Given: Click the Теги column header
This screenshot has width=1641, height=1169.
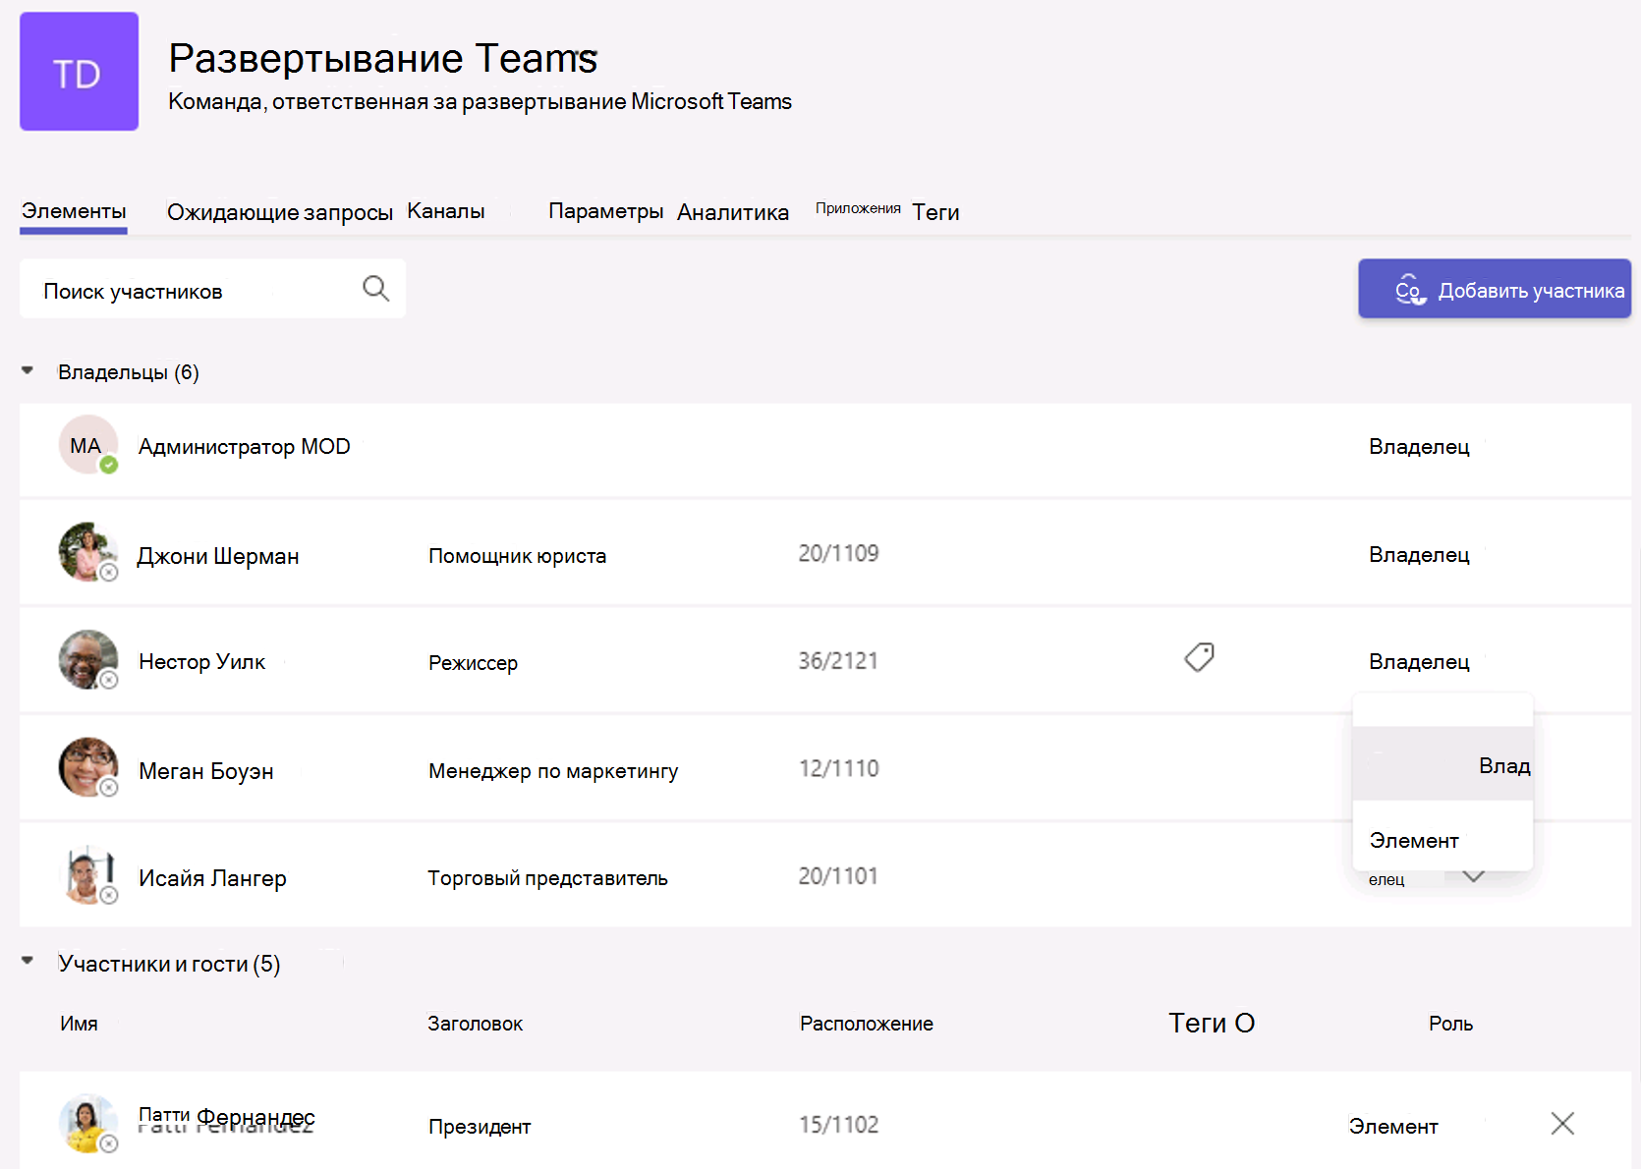Looking at the screenshot, I should pyautogui.click(x=1211, y=1023).
